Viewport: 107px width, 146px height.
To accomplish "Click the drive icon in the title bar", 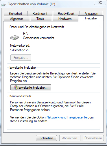I will [4, 5].
